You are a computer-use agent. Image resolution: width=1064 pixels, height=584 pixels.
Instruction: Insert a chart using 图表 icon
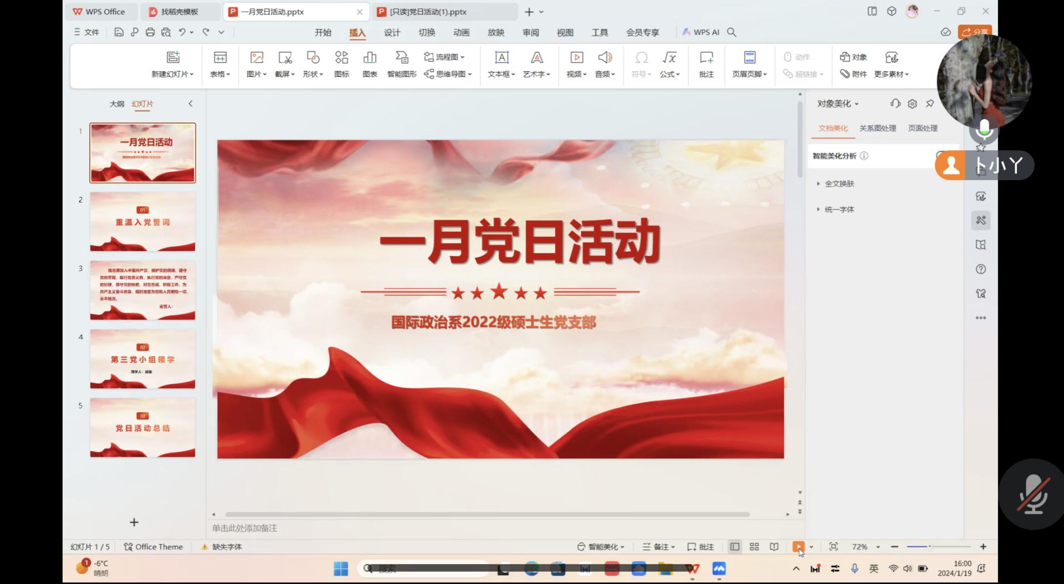coord(370,58)
